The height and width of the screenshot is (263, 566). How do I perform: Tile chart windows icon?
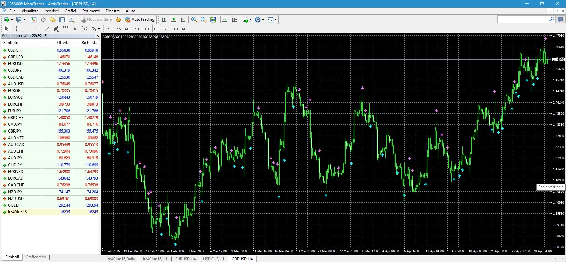pyautogui.click(x=213, y=20)
